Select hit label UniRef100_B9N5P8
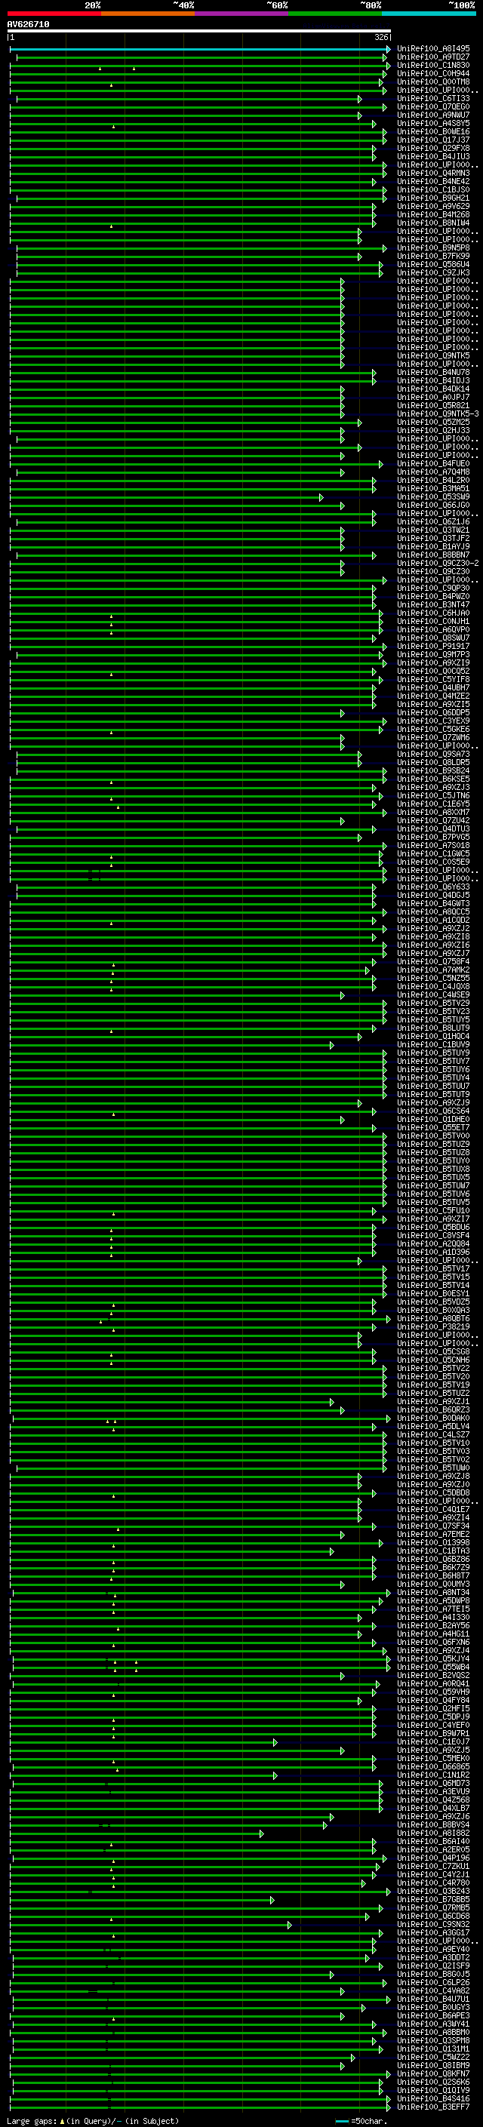This screenshot has height=2127, width=483. coord(433,247)
